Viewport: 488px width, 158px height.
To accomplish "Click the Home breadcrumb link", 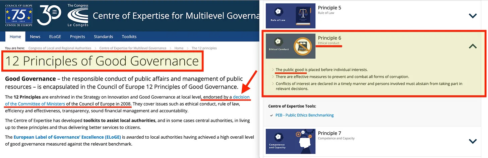I will 179,48.
